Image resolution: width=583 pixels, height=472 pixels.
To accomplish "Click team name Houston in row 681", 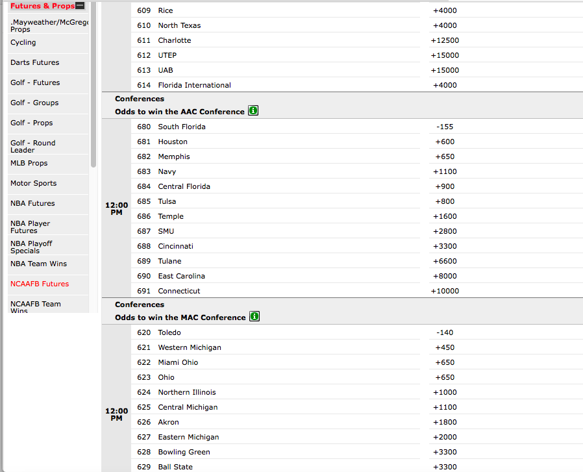I will pos(173,142).
